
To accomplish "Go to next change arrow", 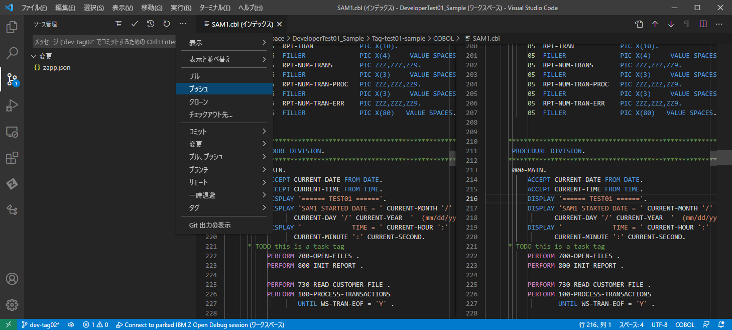I will (671, 24).
